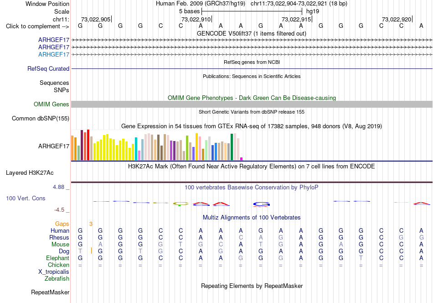Select the Rhesus alignment row label
433x303 pixels.
(x=59, y=237)
